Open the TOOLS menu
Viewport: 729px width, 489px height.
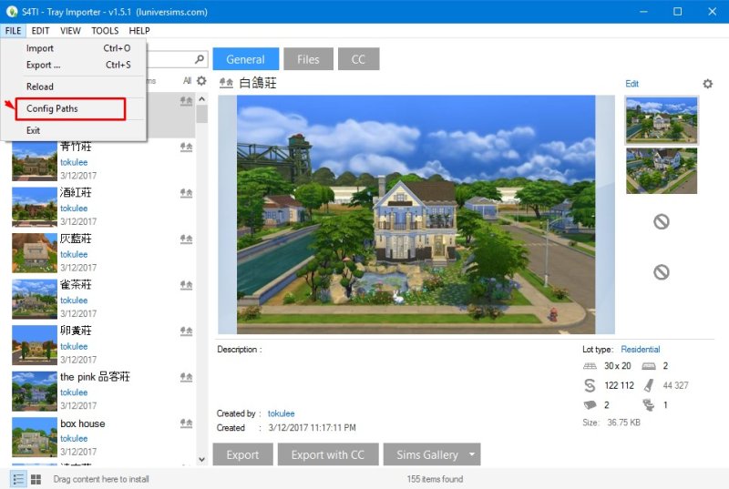pos(105,31)
